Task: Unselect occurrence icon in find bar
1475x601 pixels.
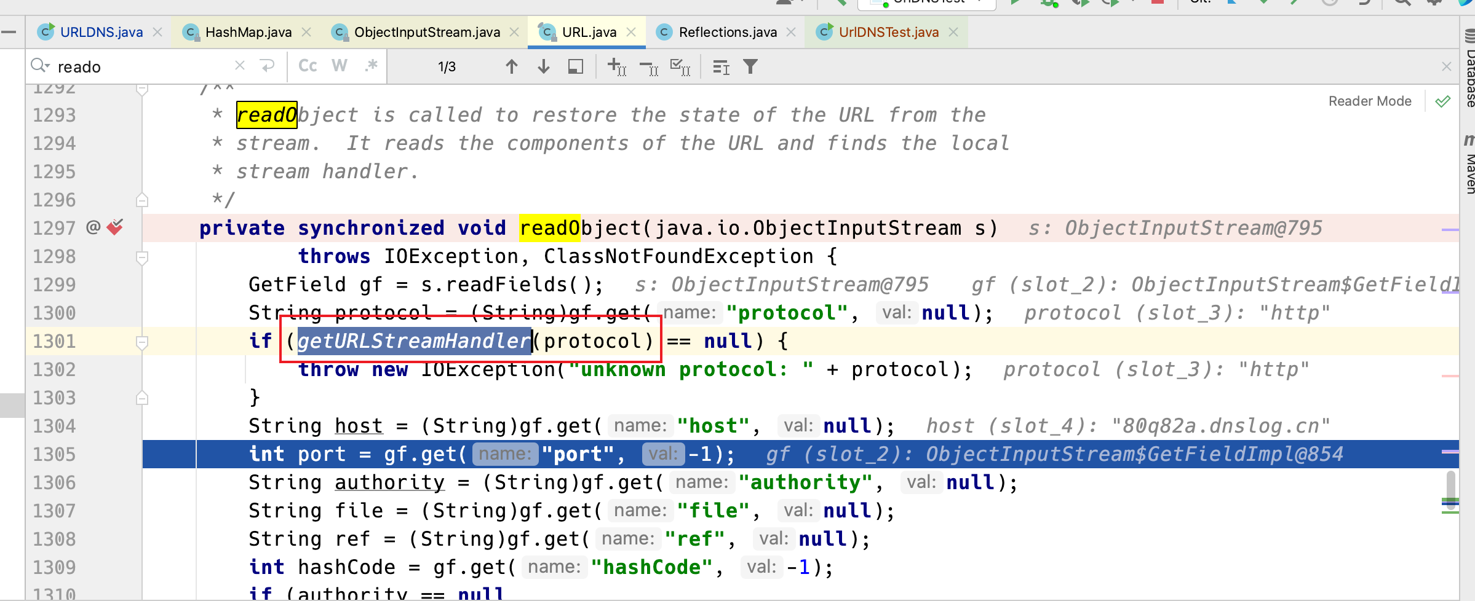Action: tap(649, 67)
